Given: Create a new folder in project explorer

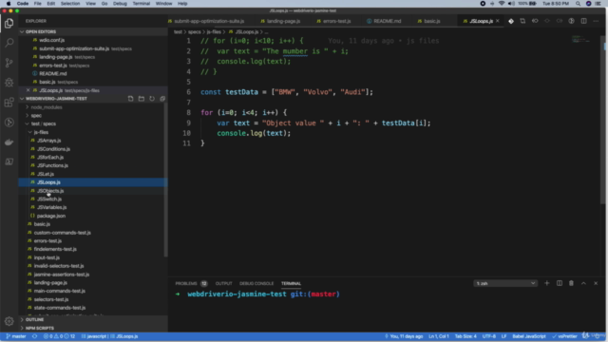Looking at the screenshot, I should pyautogui.click(x=142, y=99).
